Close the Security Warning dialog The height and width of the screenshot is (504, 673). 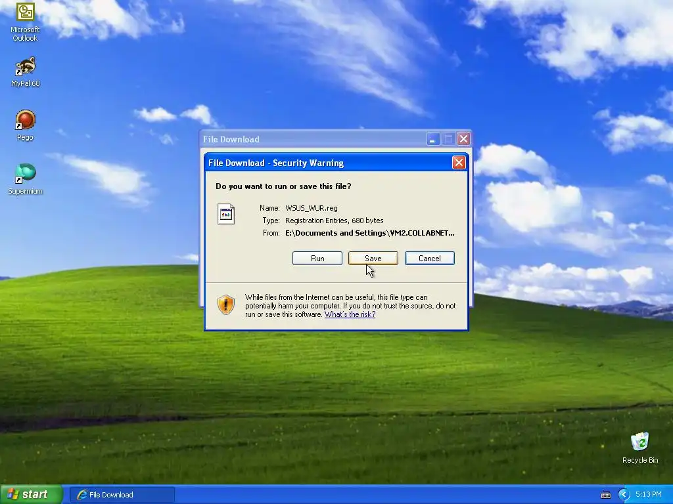[459, 163]
